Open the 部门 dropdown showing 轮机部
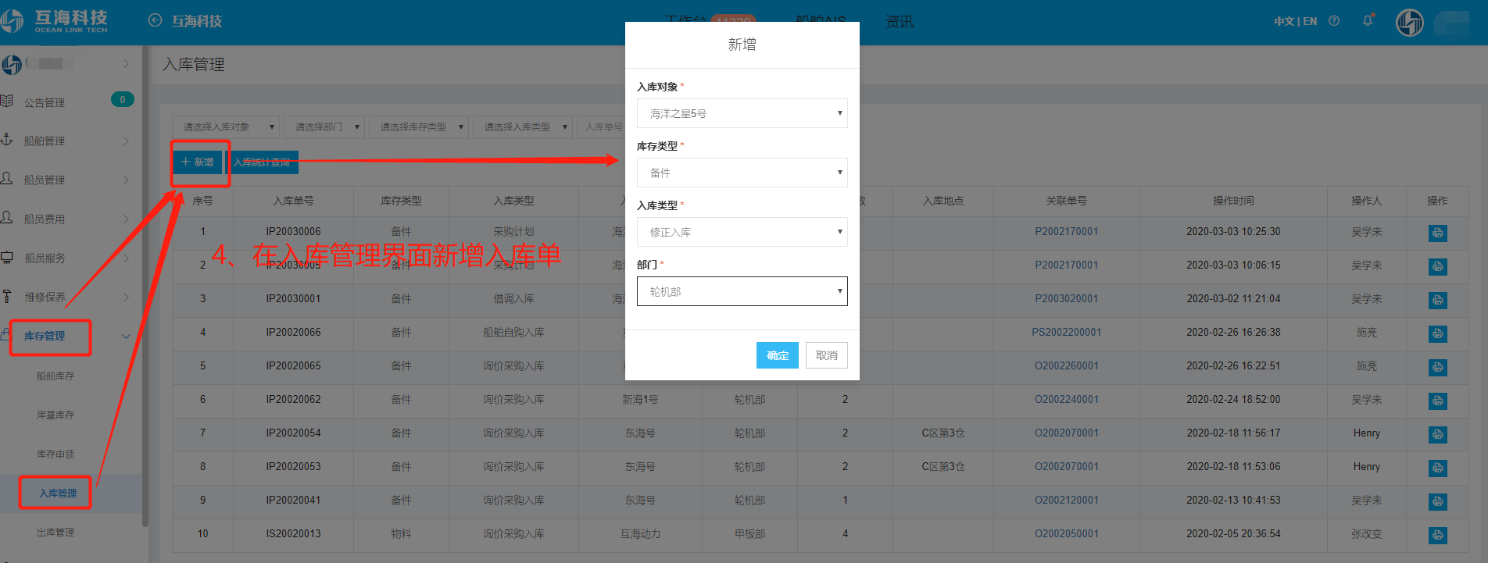This screenshot has width=1488, height=563. click(x=742, y=291)
